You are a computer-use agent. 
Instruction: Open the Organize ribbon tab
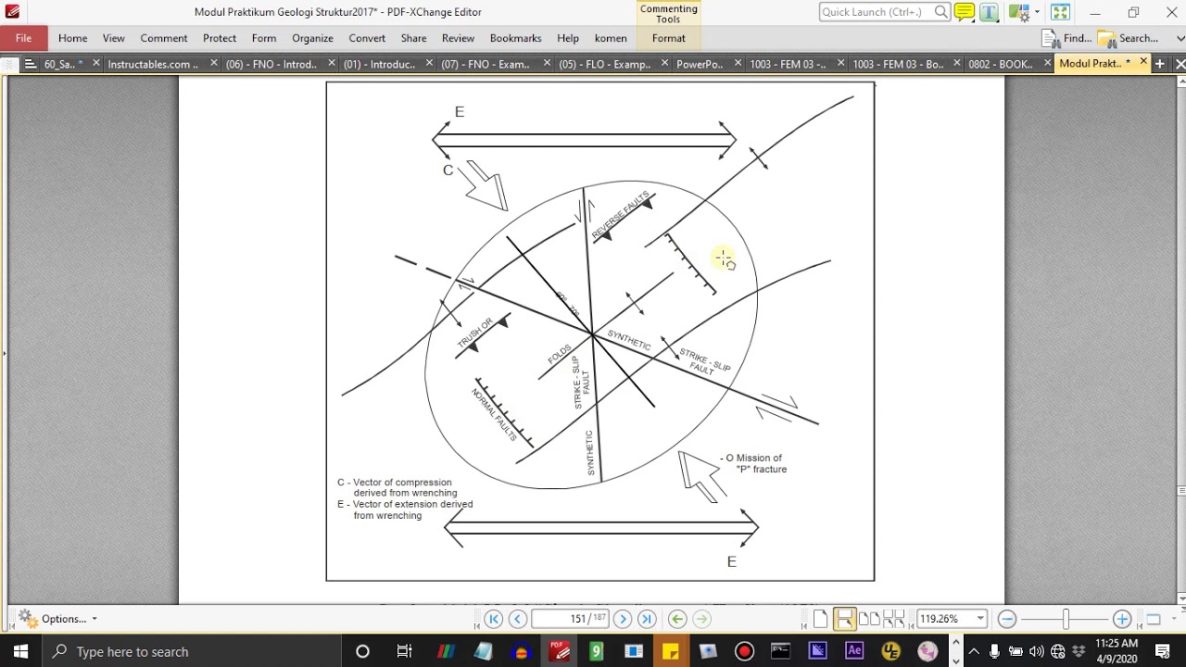pos(312,38)
